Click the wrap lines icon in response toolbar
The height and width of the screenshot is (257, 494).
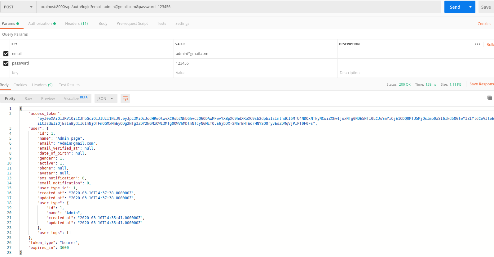tap(125, 98)
